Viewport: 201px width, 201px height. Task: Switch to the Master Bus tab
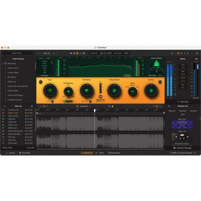click(x=114, y=153)
